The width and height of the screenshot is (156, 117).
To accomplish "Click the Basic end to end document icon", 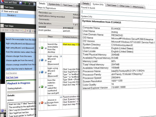I will coord(2,11).
